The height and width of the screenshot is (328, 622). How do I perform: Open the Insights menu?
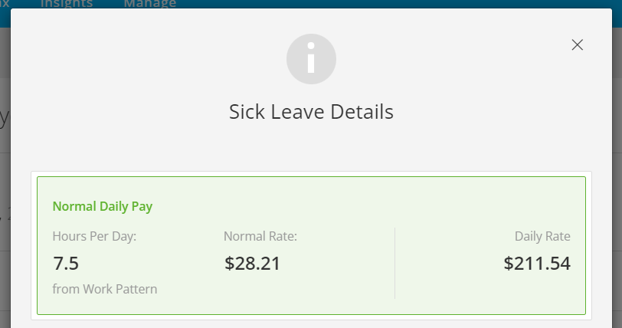click(x=67, y=4)
